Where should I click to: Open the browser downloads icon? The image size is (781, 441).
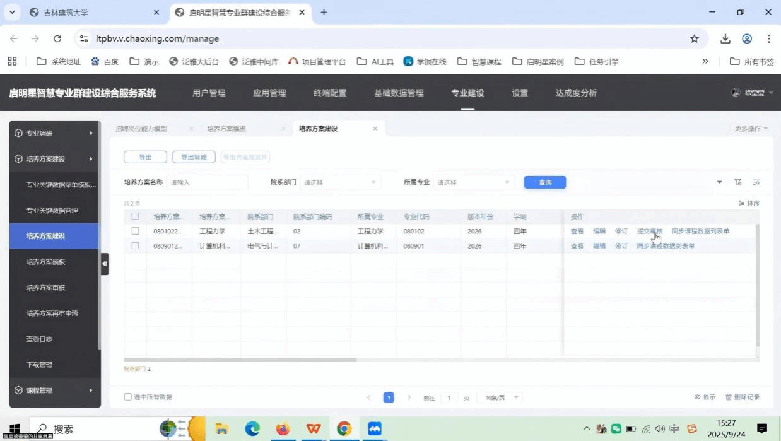click(725, 38)
